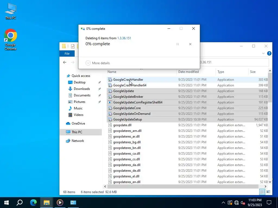The image size is (278, 208).
Task: Go back in File Explorer
Action: pyautogui.click(x=65, y=62)
